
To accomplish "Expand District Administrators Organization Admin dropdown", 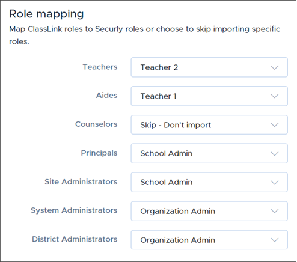I will pos(209,240).
